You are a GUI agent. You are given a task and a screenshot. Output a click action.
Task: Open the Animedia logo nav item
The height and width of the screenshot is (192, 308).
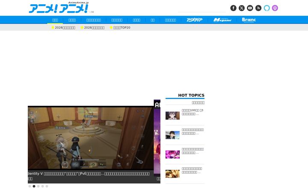coord(194,20)
